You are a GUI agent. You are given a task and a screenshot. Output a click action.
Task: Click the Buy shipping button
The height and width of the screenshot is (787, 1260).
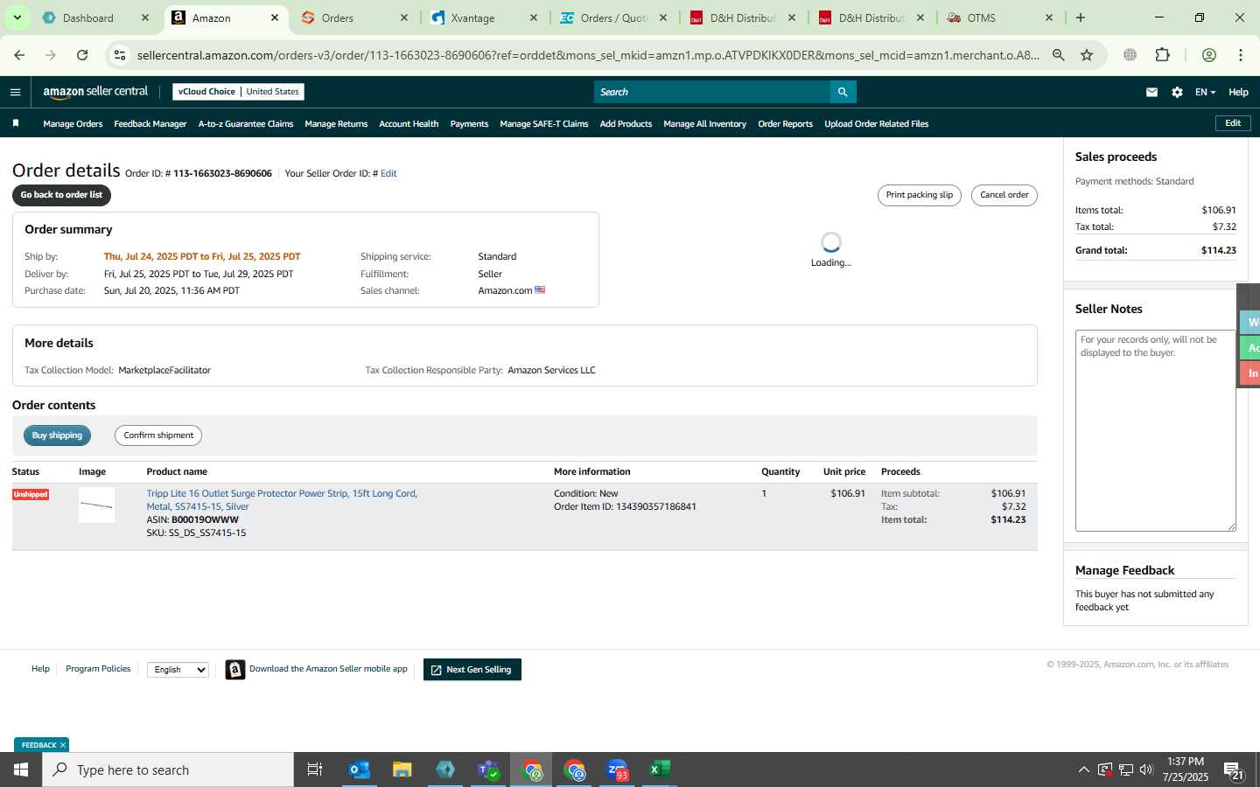57,435
